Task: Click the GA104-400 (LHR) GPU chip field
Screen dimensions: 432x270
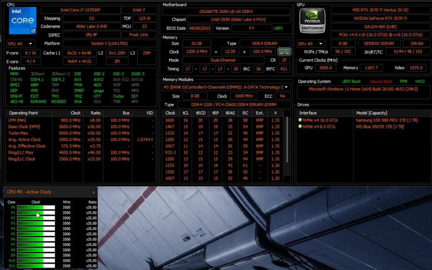Action: pos(381,27)
